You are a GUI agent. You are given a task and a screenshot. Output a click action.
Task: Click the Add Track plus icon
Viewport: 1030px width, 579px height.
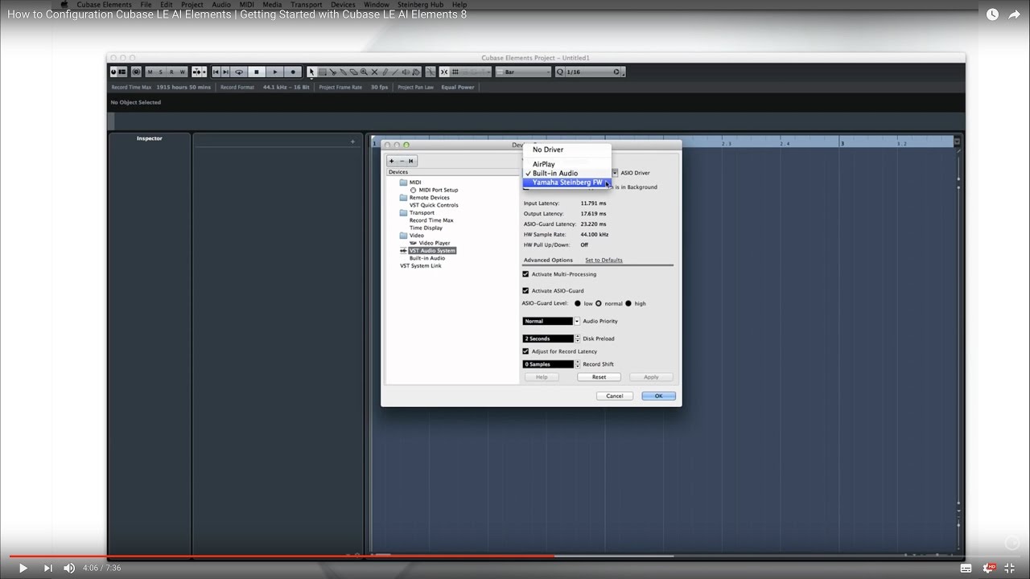pos(352,142)
